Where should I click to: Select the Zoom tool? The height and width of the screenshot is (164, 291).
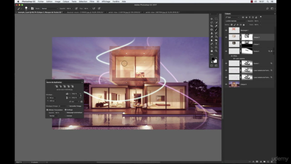tap(216, 51)
